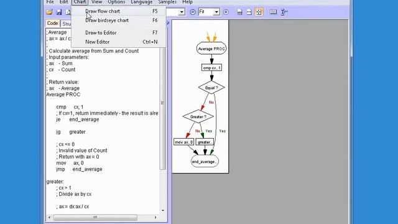
Task: Open the Language menu
Action: (142, 2)
